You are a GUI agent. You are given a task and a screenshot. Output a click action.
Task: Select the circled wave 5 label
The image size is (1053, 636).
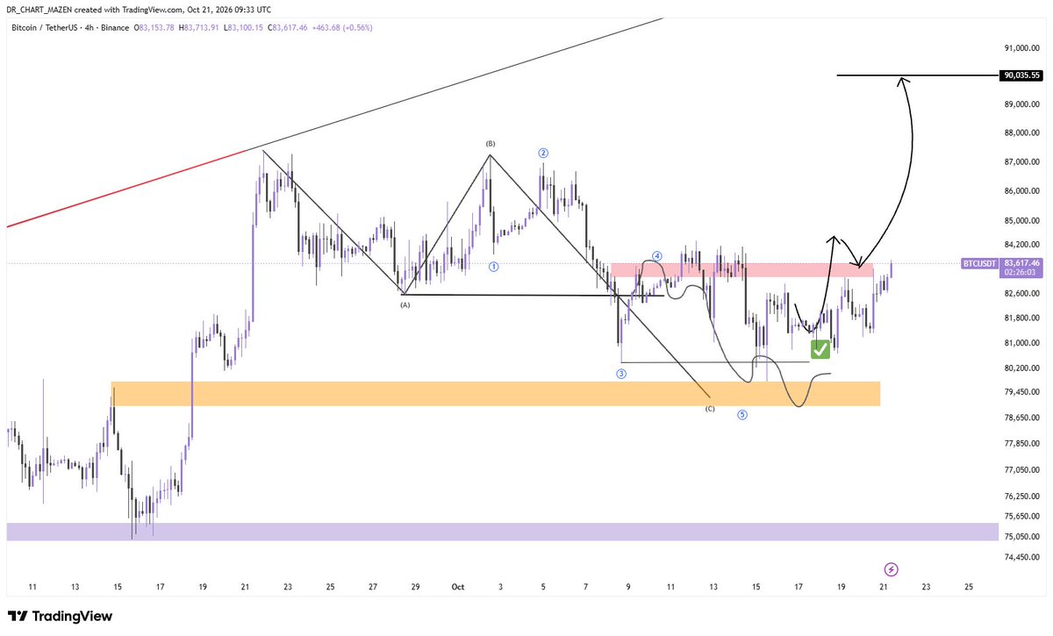[x=742, y=415]
